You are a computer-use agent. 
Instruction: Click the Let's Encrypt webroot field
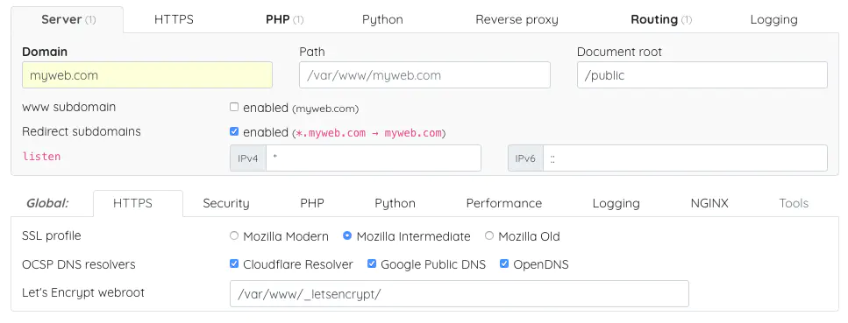[x=460, y=294]
